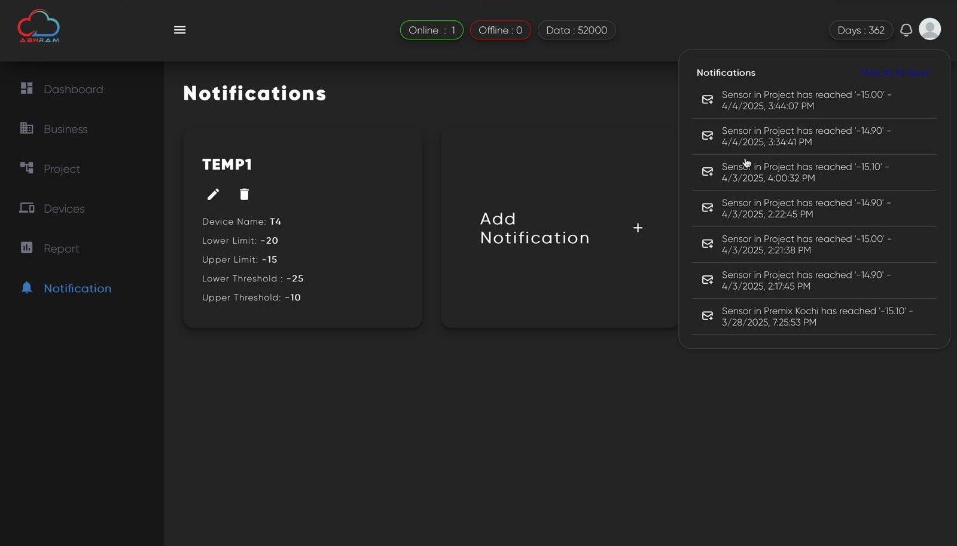Open notification reading '-14.90' at 2:22:45 PM

814,208
